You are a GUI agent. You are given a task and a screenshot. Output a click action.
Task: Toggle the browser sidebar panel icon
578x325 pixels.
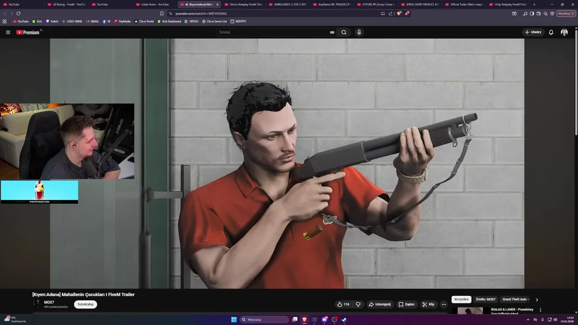coord(531,14)
